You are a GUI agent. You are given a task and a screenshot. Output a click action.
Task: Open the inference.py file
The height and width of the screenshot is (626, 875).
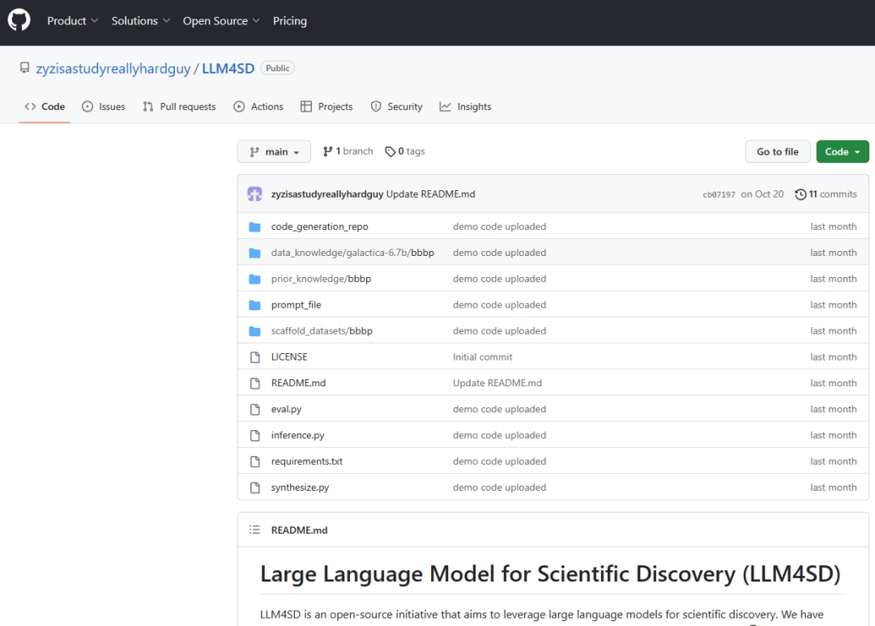[x=298, y=435]
